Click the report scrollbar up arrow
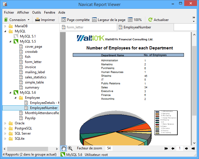 [194, 35]
